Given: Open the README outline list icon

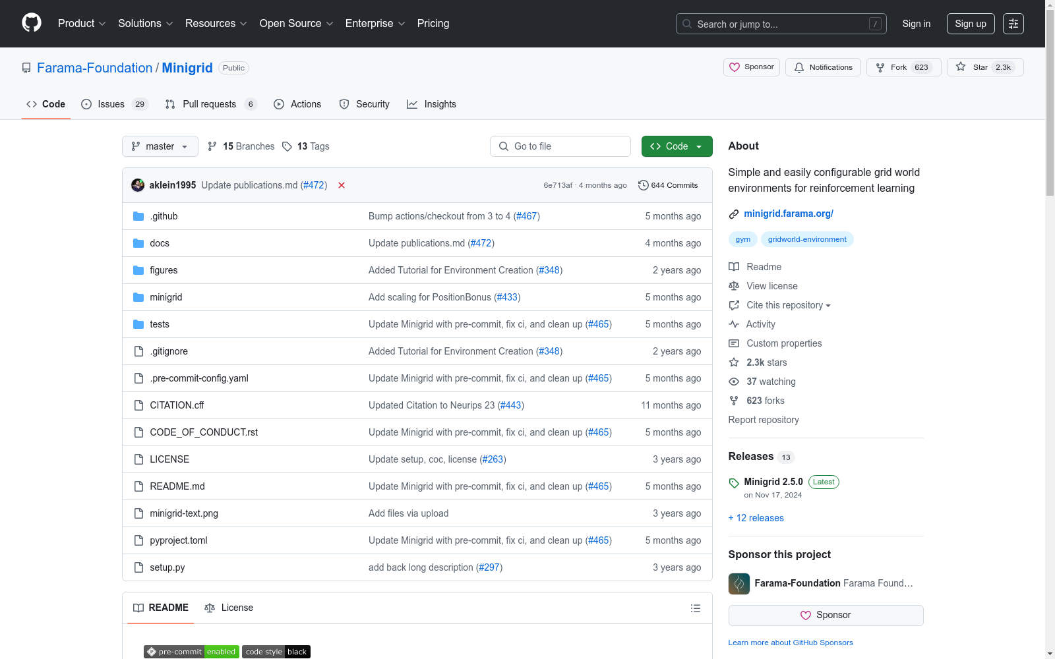Looking at the screenshot, I should [696, 608].
